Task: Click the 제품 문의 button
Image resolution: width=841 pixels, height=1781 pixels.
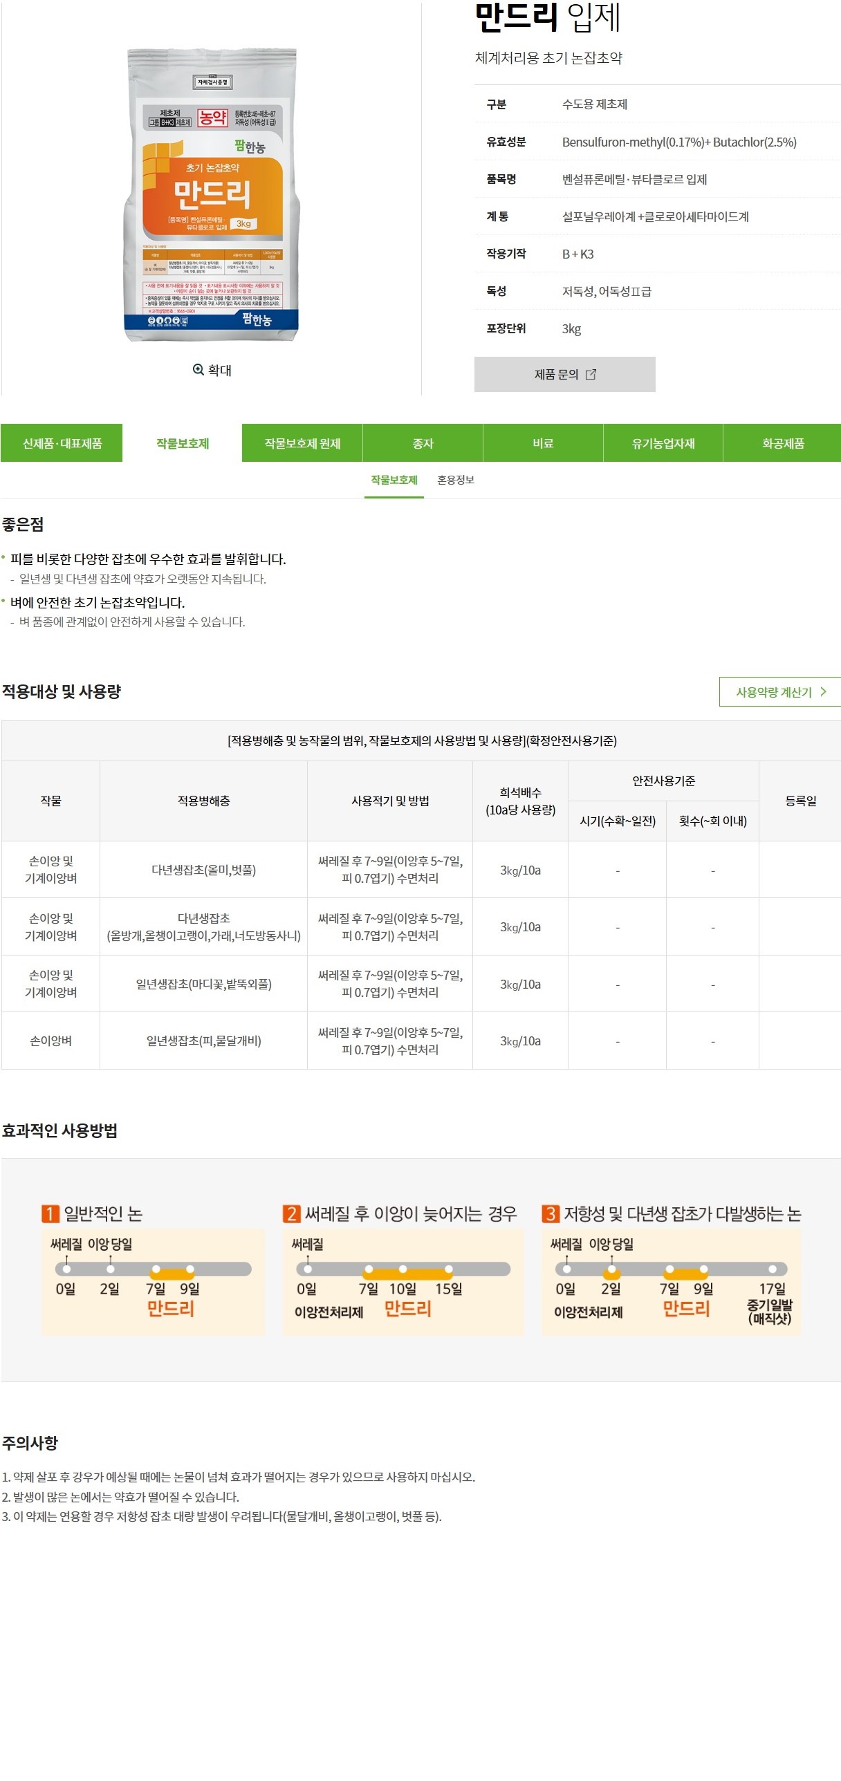Action: point(564,375)
